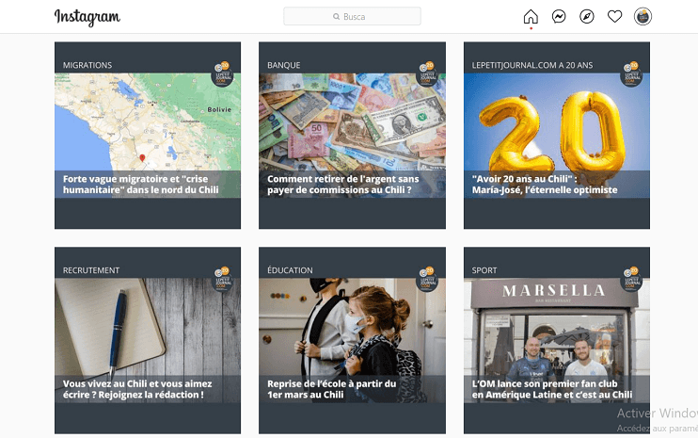Click Lepetitjournal badge on the Sport post

pyautogui.click(x=632, y=278)
